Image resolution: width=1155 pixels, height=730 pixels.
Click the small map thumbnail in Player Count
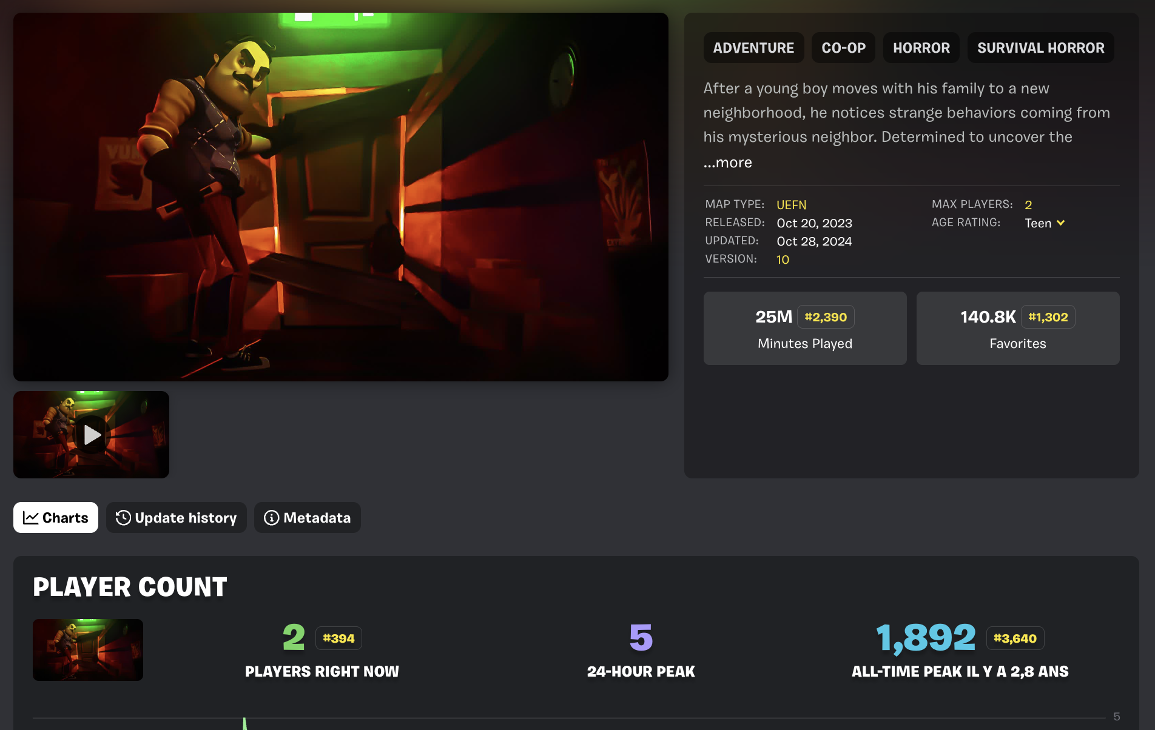tap(88, 650)
